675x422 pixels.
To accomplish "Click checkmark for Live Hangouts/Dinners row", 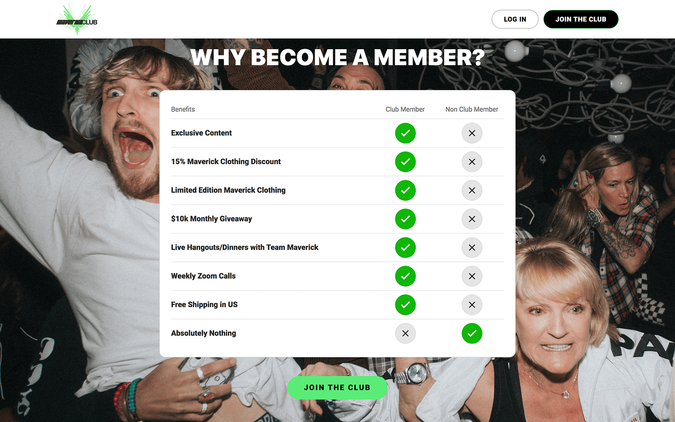I will (405, 247).
